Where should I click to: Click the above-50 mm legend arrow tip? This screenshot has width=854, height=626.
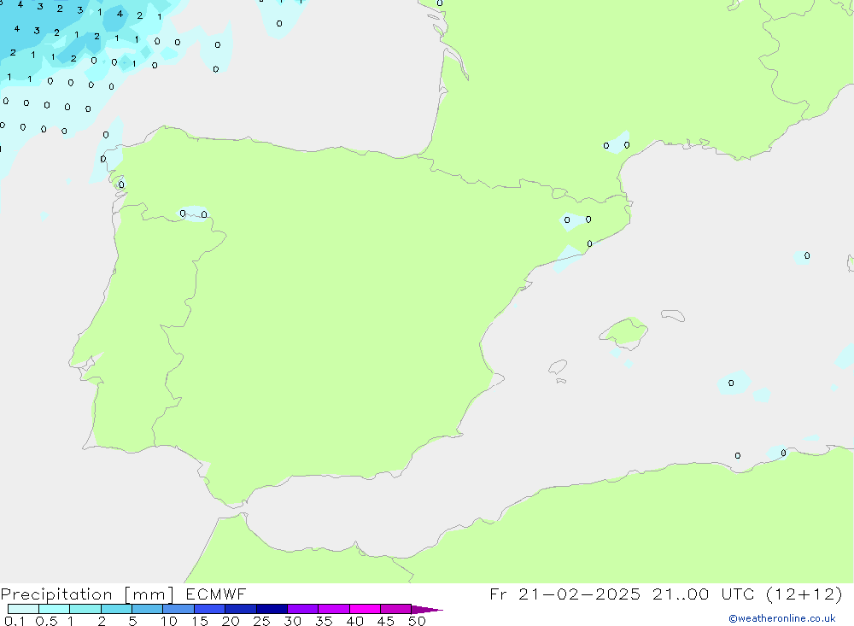(x=427, y=610)
